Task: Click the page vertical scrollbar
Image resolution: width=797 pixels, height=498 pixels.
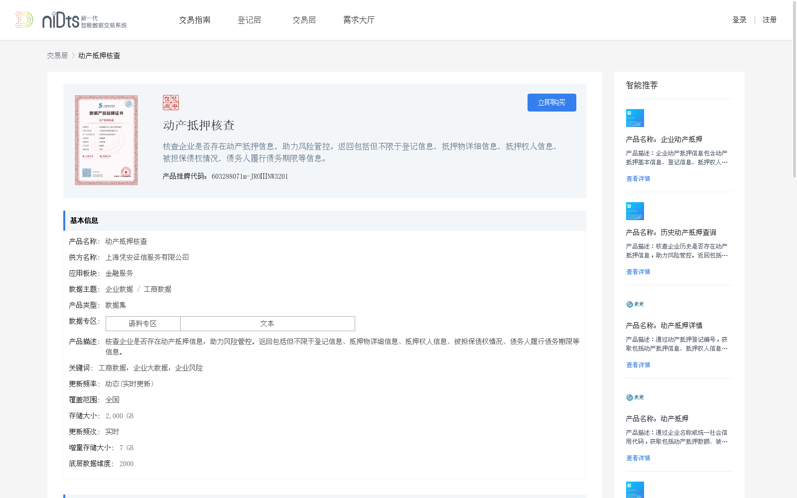Action: coord(795,90)
